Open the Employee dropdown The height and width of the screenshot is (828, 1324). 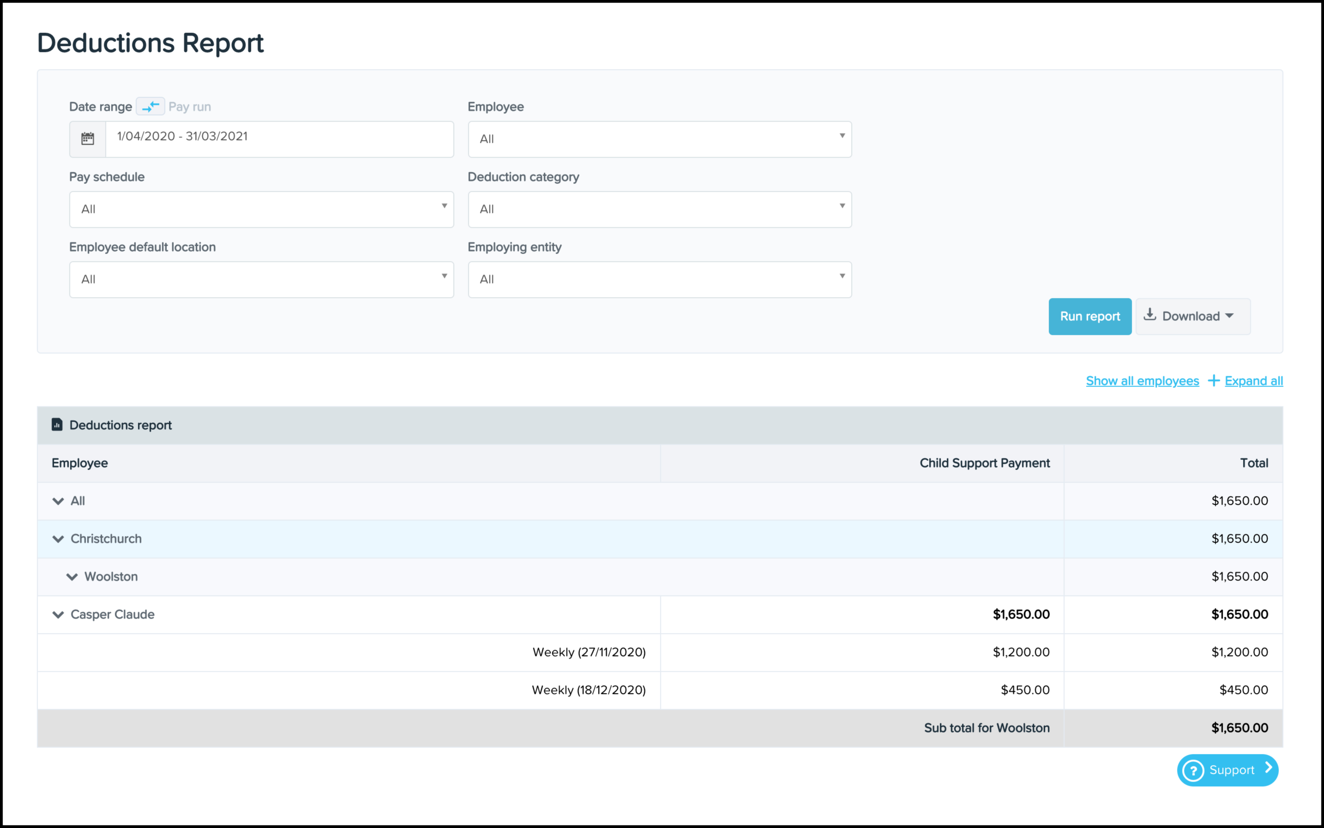click(x=660, y=139)
